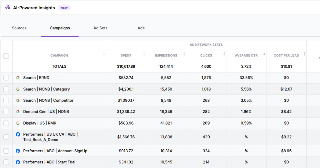
Task: Open Performers | US UK CA | ABO campaign
Action: click(50, 137)
